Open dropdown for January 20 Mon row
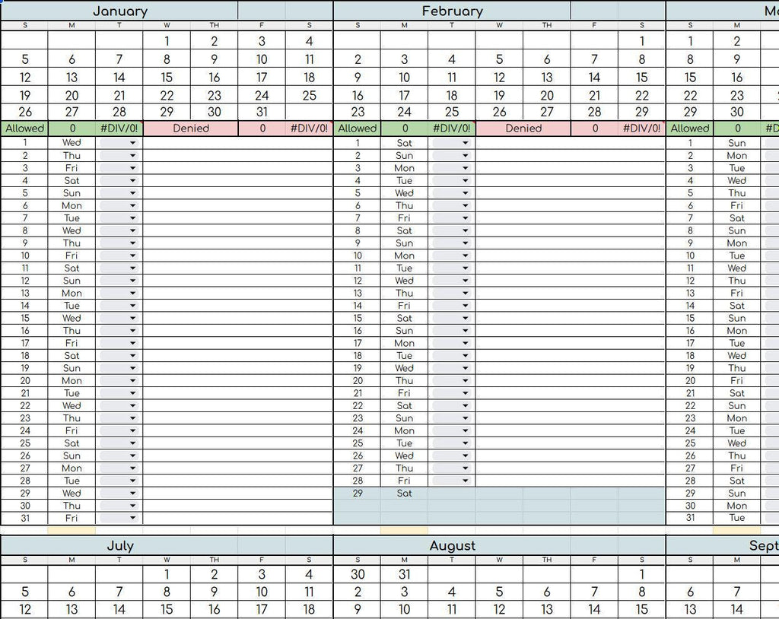 pos(119,380)
